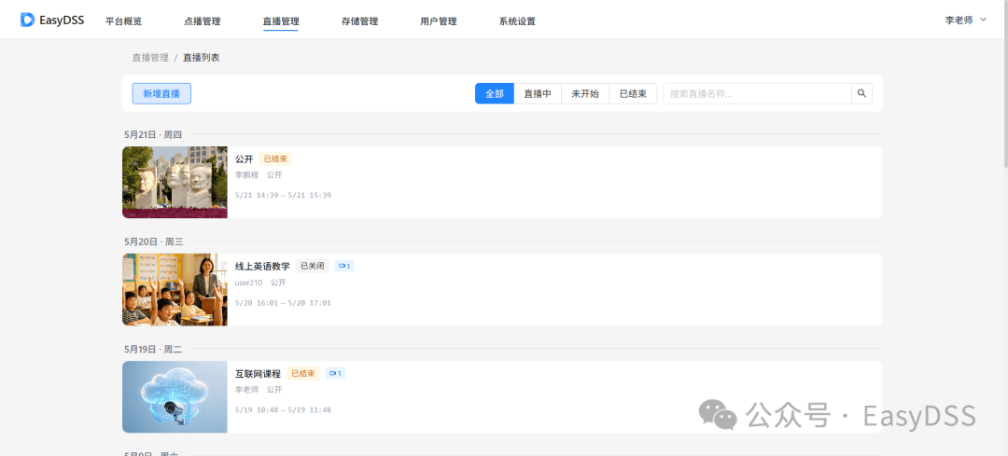Open the 系统设置 menu

(517, 21)
